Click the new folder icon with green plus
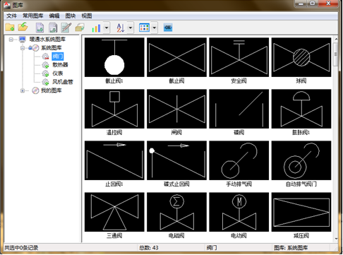 (x=10, y=28)
